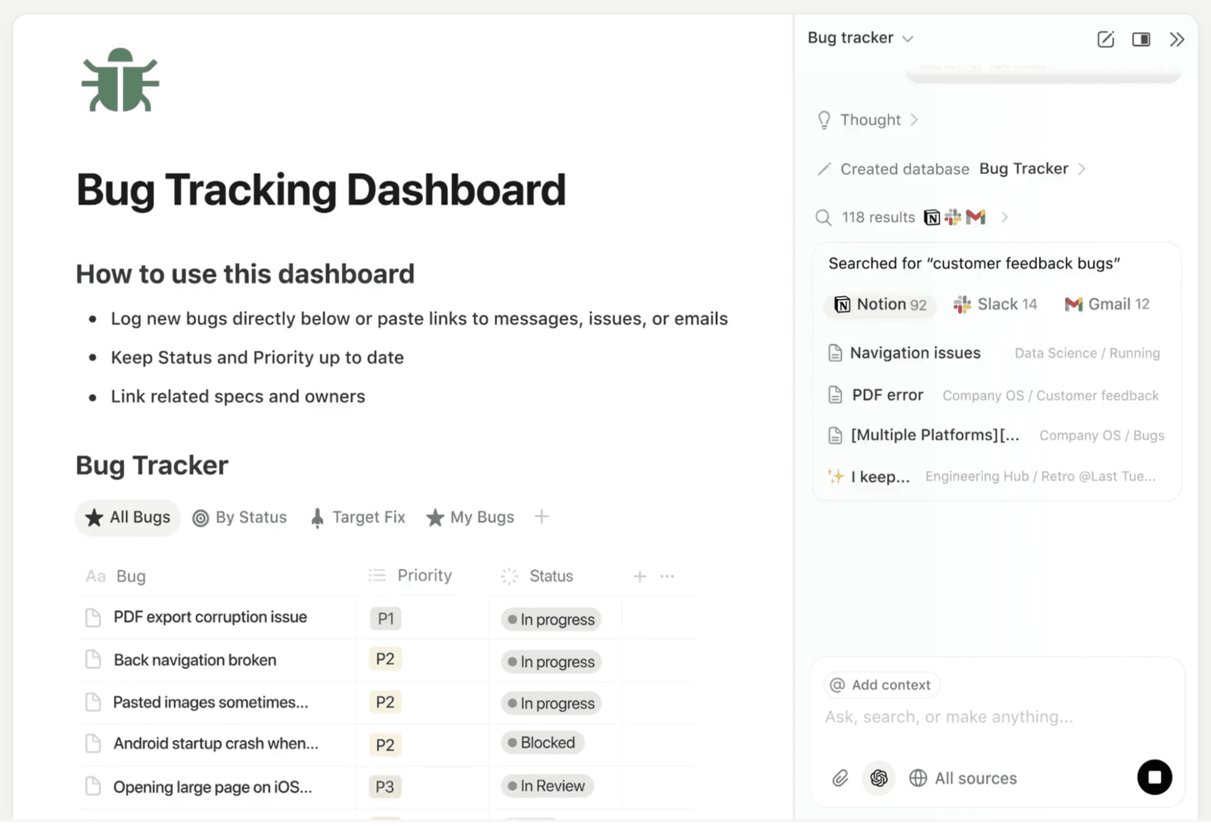Collapse the AI panel with the double-chevron icon

[1177, 39]
